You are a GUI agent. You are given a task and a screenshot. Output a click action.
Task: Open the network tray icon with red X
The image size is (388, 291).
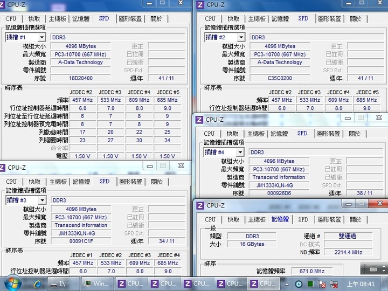point(334,284)
